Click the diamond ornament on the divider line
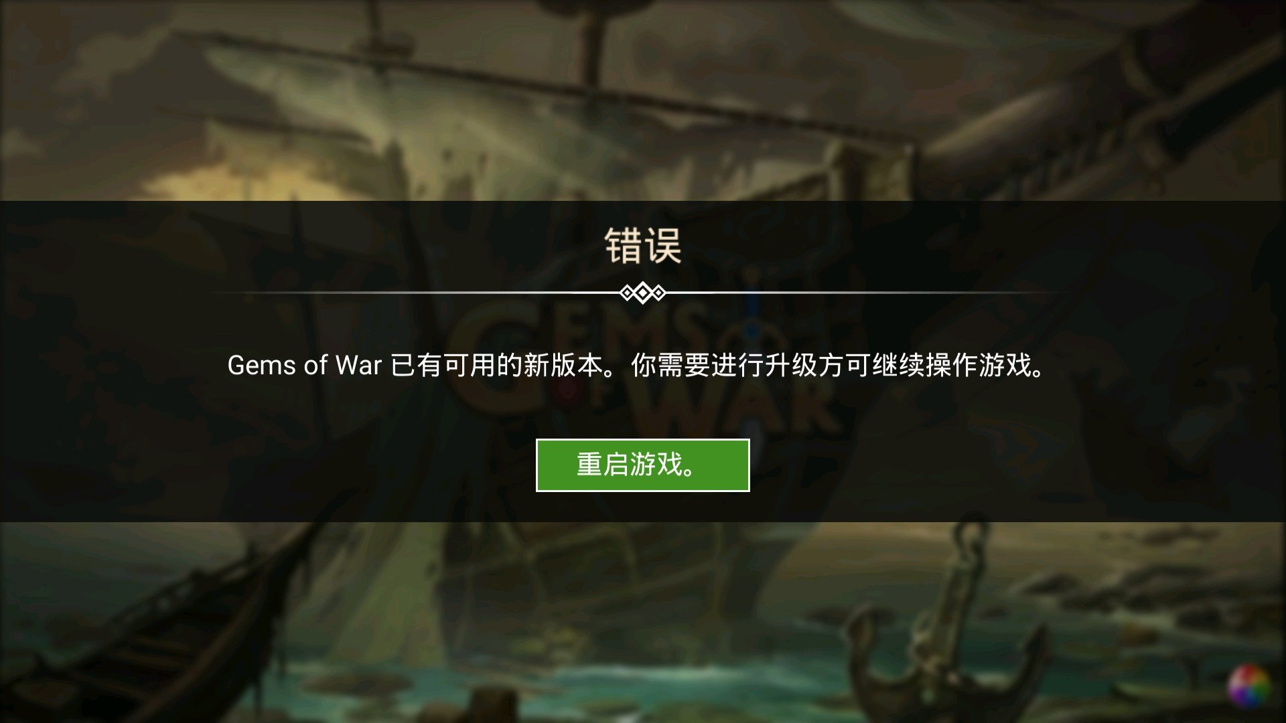 pos(642,293)
